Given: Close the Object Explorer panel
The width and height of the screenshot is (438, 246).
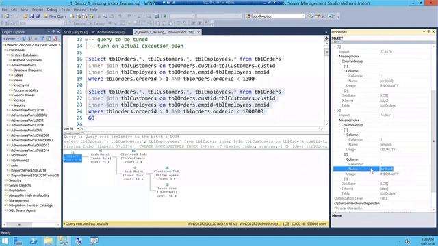Looking at the screenshot, I should click(x=58, y=32).
